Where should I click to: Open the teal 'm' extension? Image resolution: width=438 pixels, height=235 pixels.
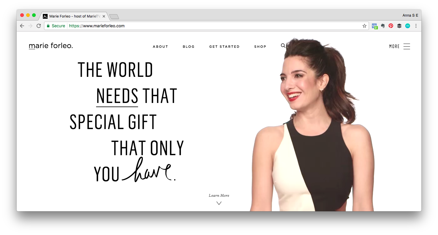pos(408,26)
